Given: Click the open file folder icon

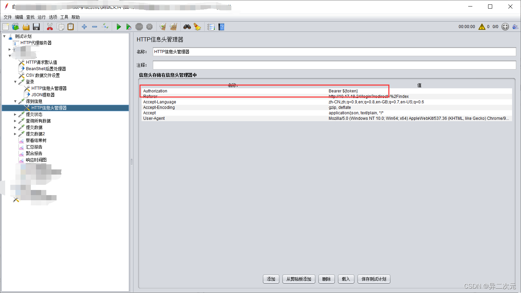Looking at the screenshot, I should pos(26,27).
